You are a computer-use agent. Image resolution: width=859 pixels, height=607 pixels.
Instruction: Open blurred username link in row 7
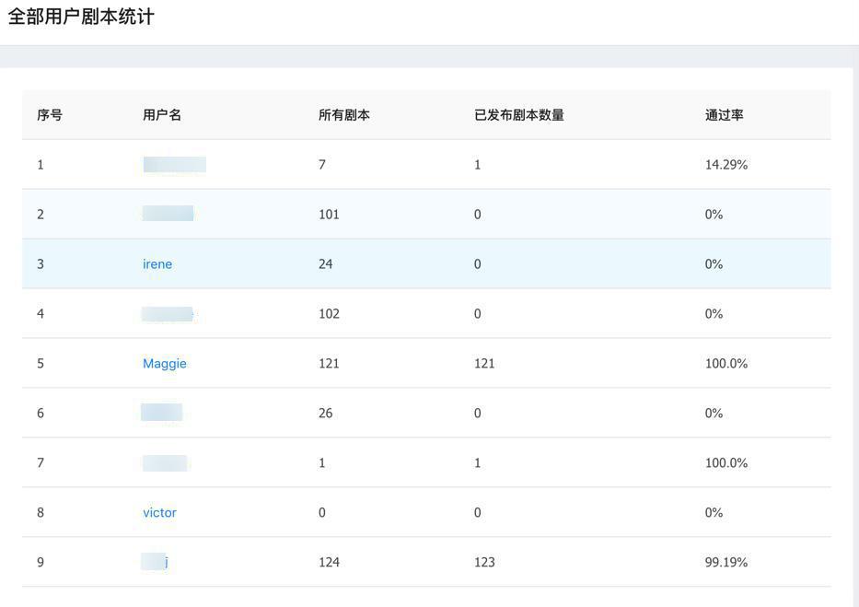click(x=165, y=463)
